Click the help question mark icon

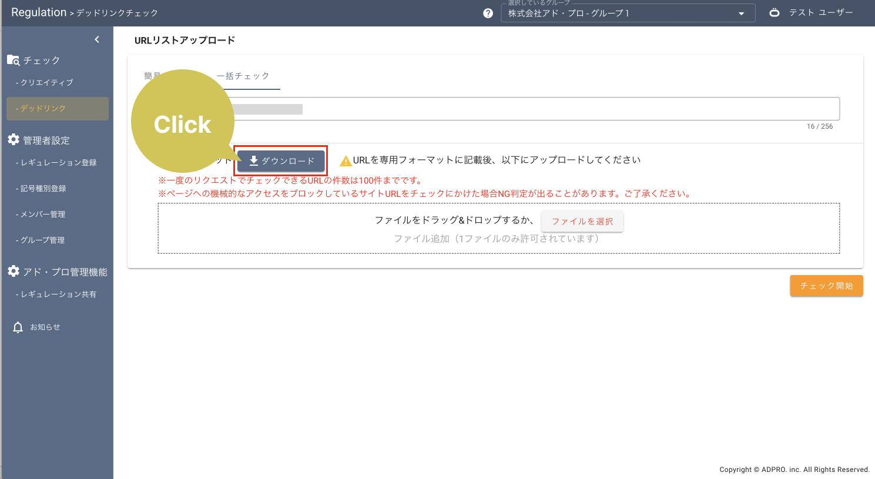point(488,14)
